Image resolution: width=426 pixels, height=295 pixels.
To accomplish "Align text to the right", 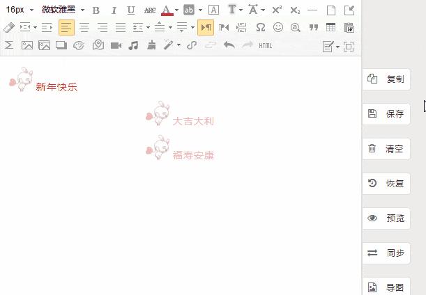I will point(102,27).
